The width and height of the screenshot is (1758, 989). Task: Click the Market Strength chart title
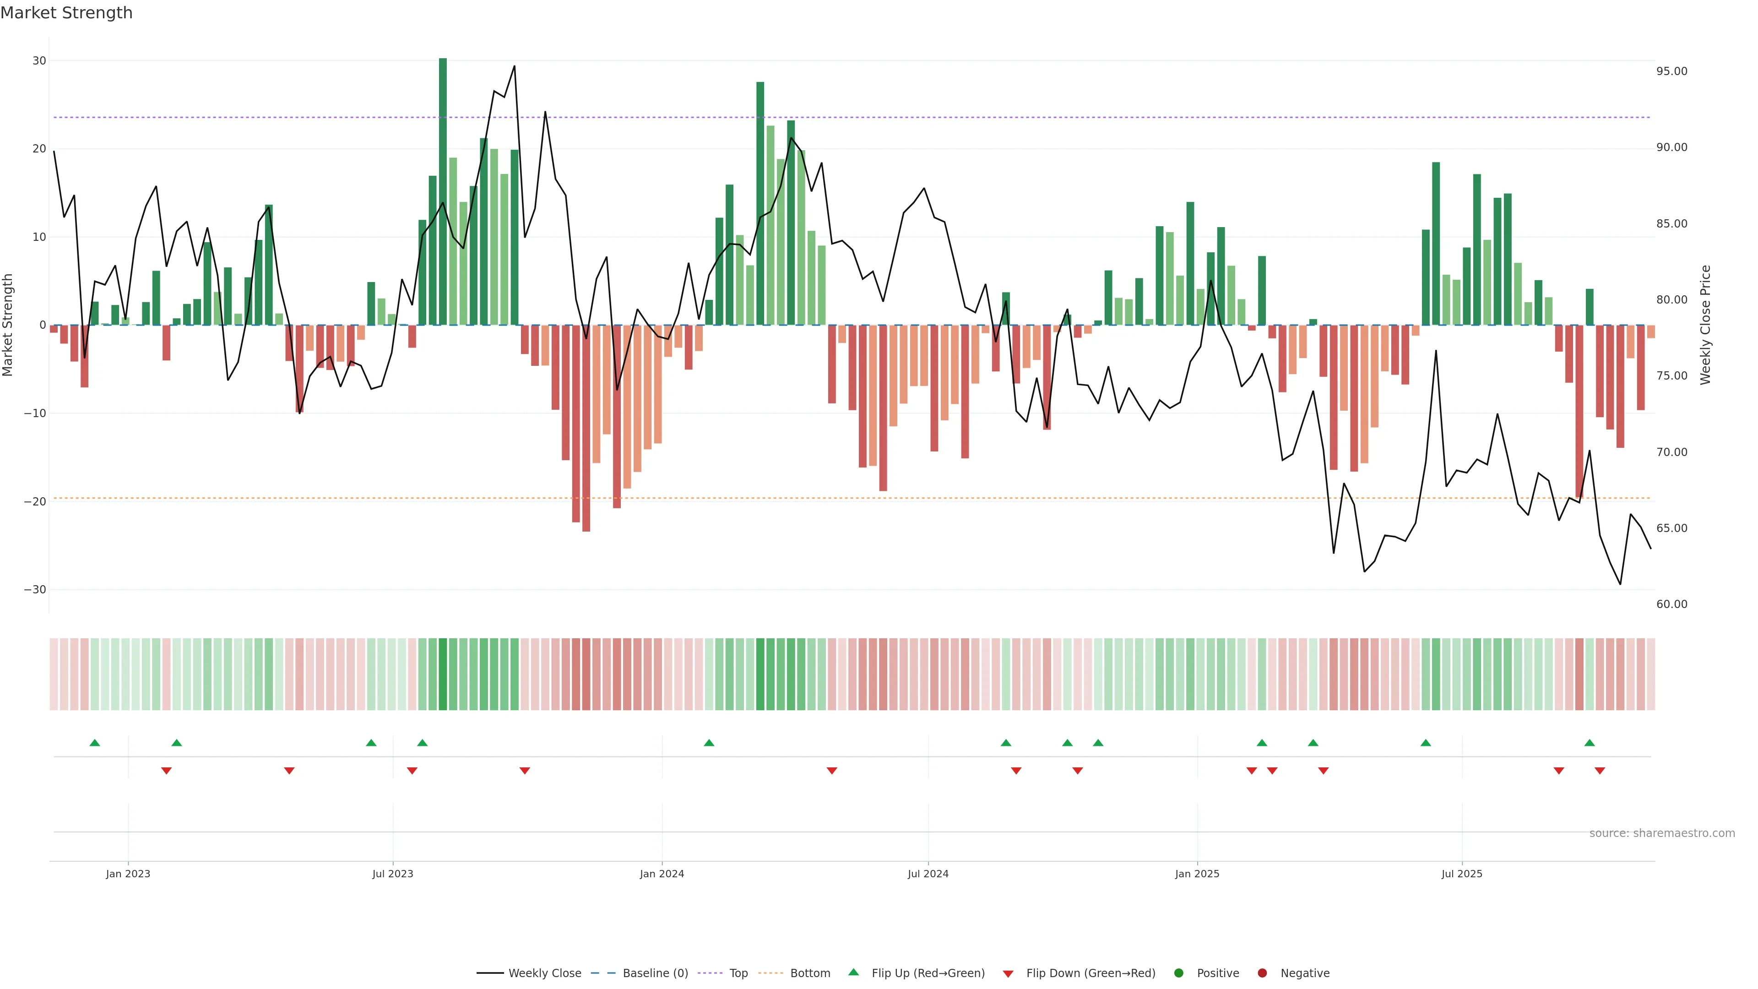[x=66, y=13]
